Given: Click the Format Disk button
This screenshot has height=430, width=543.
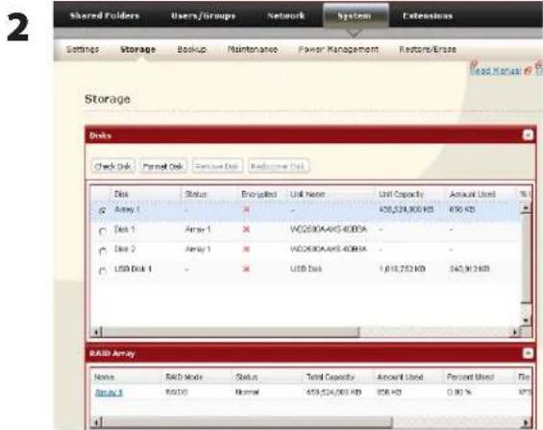Looking at the screenshot, I should click(x=163, y=166).
